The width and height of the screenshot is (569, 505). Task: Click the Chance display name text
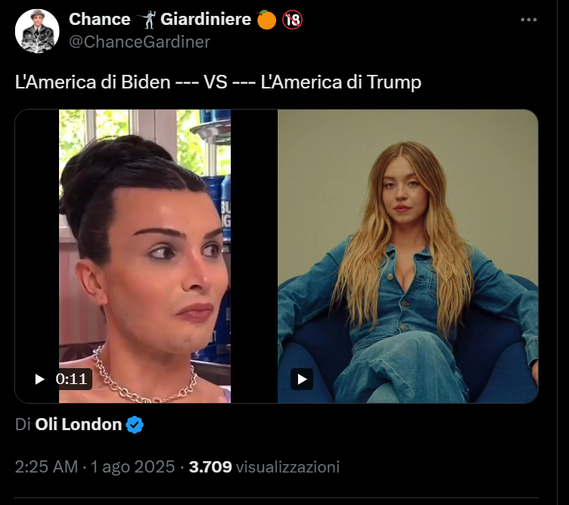pyautogui.click(x=99, y=20)
